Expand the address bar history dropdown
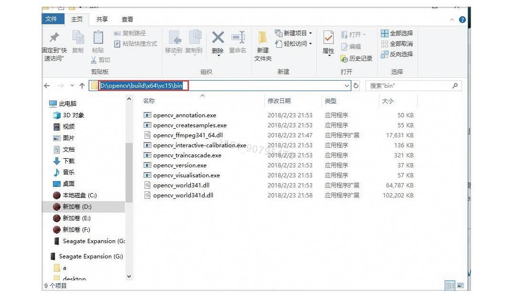 (x=347, y=86)
